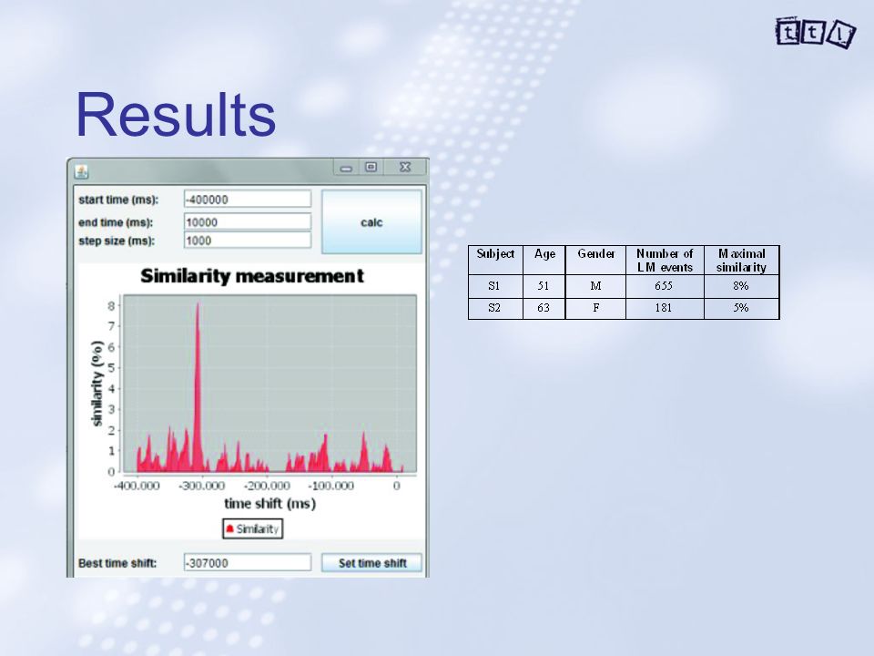Click the 'Maximal similarity' header
This screenshot has width=874, height=656.
pyautogui.click(x=741, y=261)
